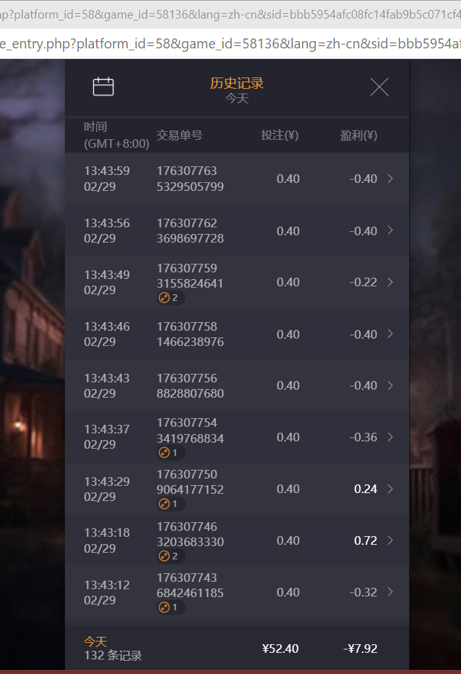Select transaction number 1763077585329505799

click(190, 179)
